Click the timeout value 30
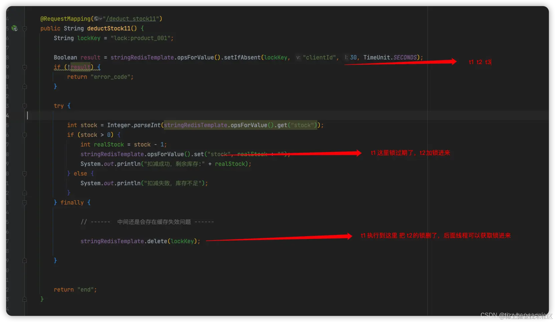Viewport: 555px width, 322px height. pos(353,57)
